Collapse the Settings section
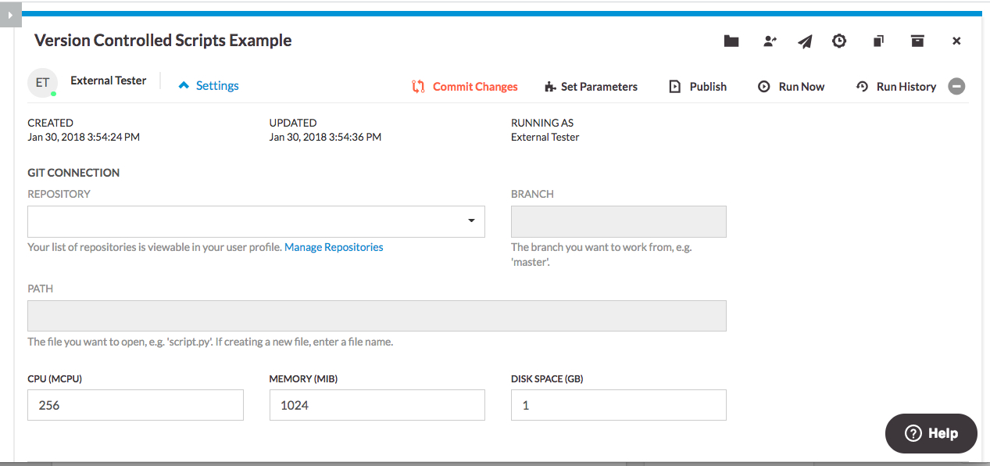The height and width of the screenshot is (466, 990). 209,86
